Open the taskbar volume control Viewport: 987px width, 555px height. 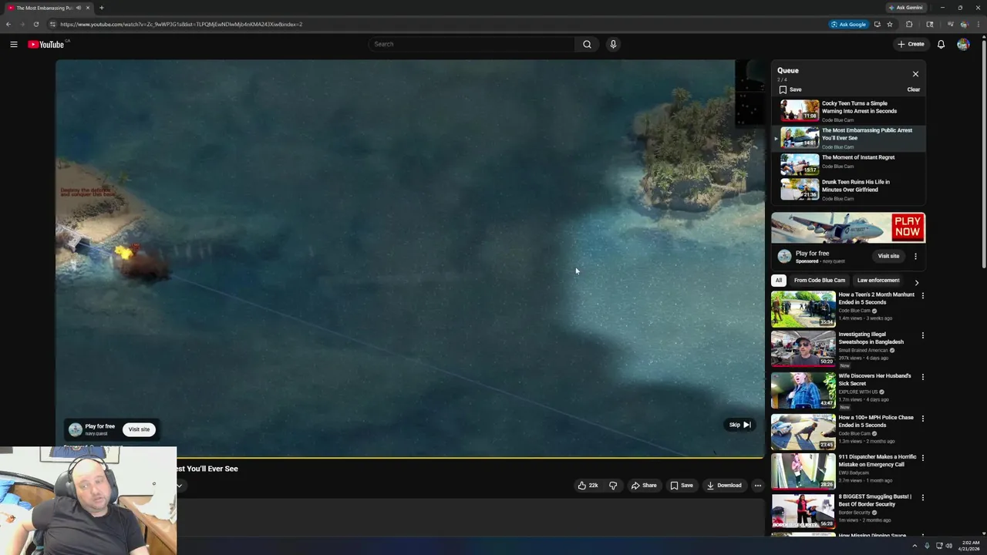[x=948, y=546]
